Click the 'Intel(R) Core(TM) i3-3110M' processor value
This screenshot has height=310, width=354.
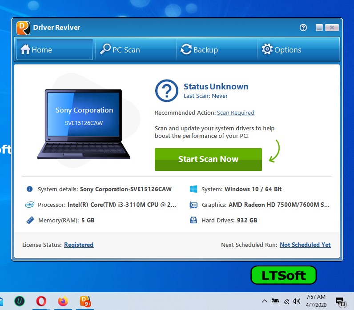122,205
